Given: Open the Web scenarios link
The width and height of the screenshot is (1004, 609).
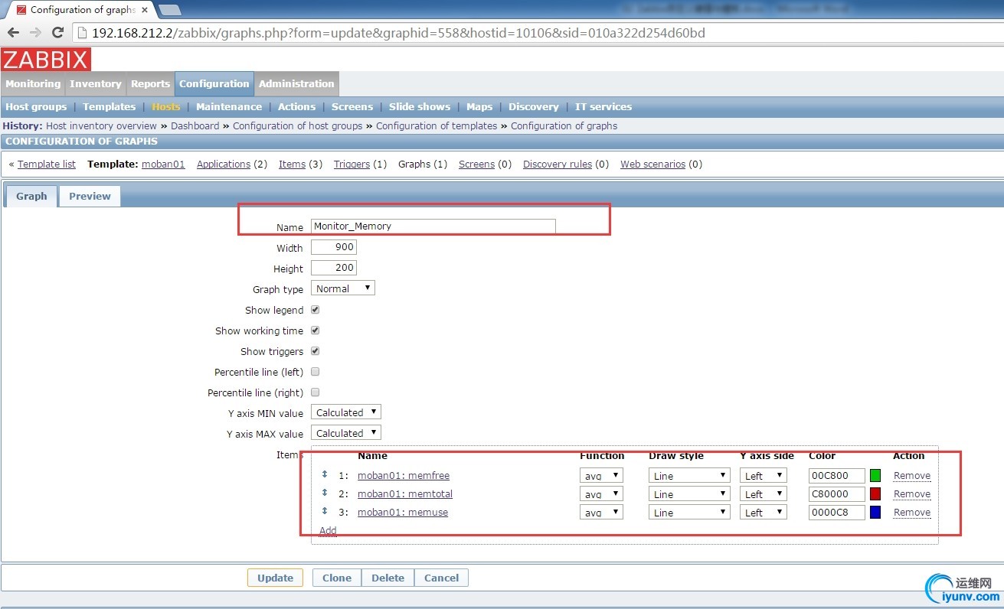Looking at the screenshot, I should click(x=652, y=164).
